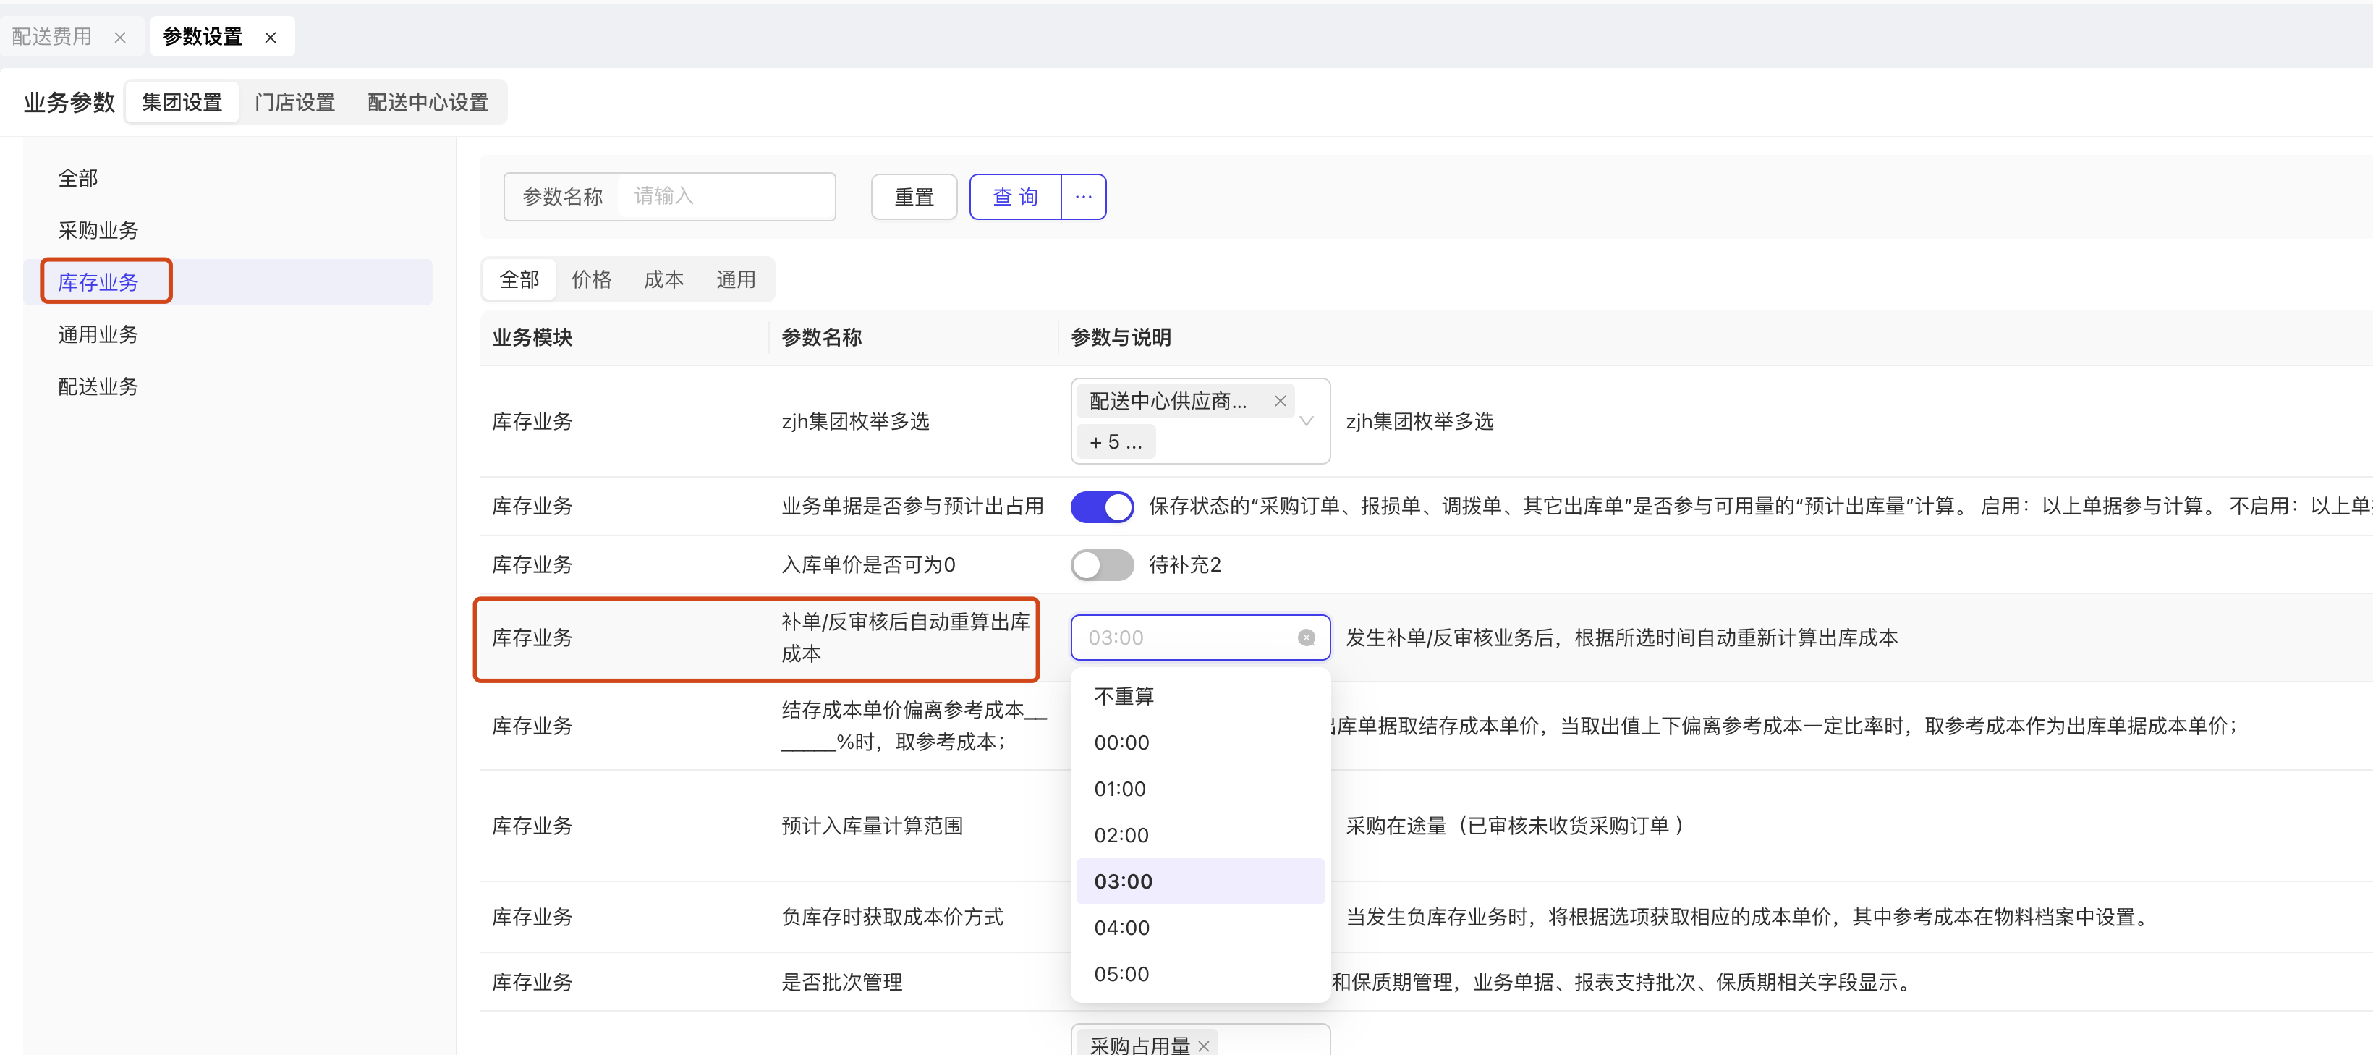Close the 参数设置 tab
This screenshot has width=2373, height=1055.
point(270,38)
